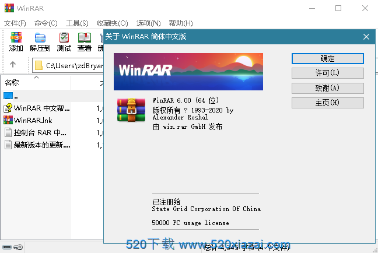
Task: Go up one folder with arrow icon
Action: (x=13, y=64)
